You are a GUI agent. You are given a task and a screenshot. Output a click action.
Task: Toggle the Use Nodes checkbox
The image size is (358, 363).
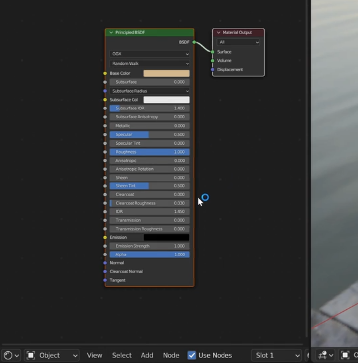tap(192, 355)
